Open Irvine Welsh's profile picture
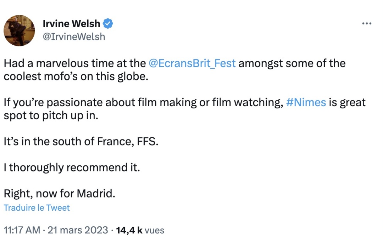Screen dimensions: 383x239 point(19,30)
